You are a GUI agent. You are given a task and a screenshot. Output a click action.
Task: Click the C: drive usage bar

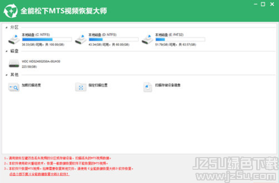pyautogui.click(x=47, y=39)
